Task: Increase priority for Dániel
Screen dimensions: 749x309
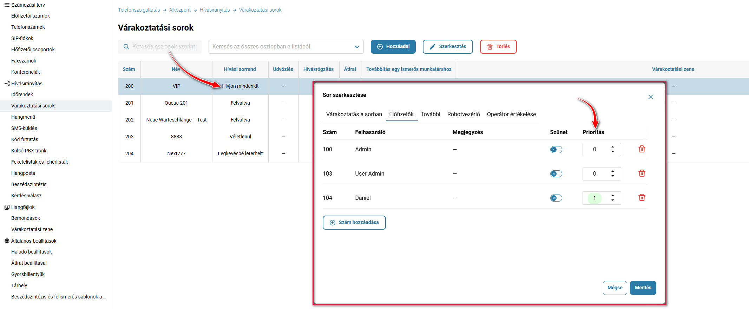Action: (x=612, y=195)
